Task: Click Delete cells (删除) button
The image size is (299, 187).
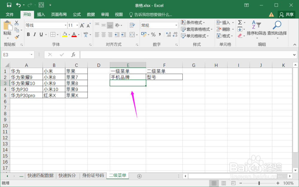Action: pos(225,29)
